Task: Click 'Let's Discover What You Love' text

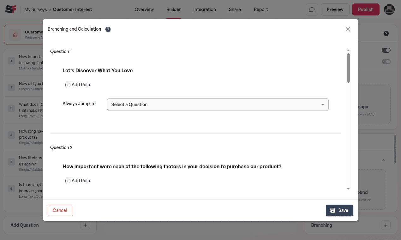Action: pos(98,70)
